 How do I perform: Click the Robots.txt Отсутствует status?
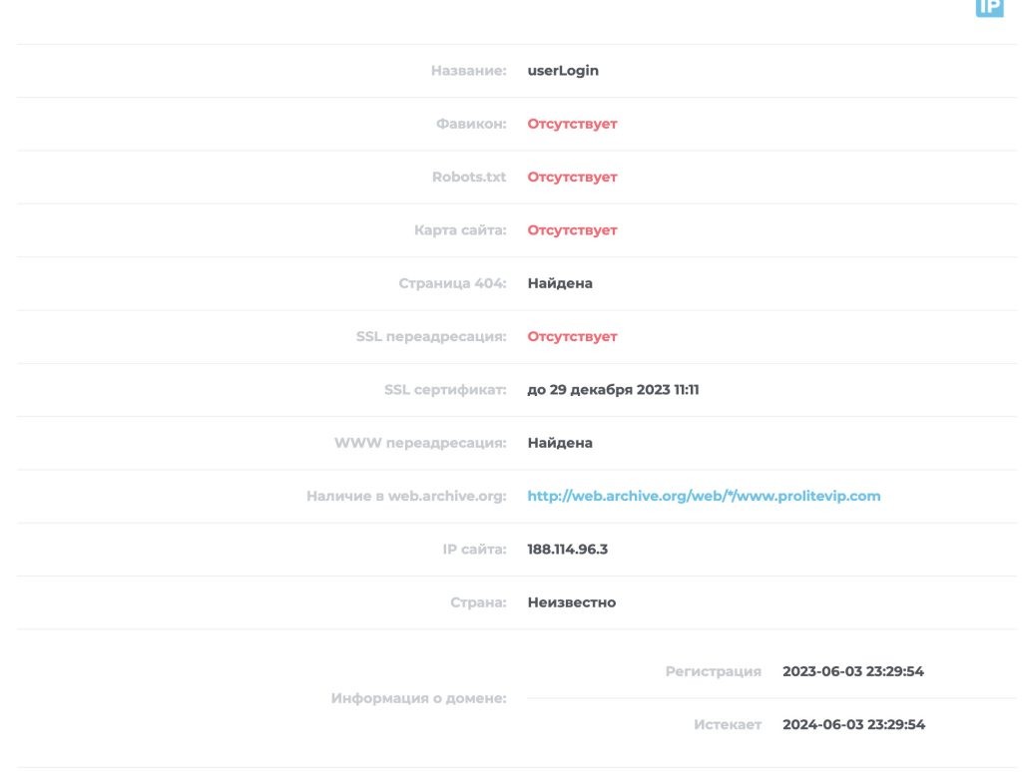pyautogui.click(x=572, y=178)
